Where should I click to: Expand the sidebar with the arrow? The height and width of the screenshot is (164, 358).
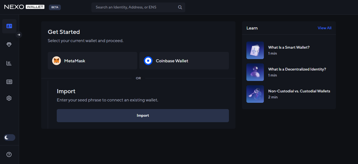19,35
